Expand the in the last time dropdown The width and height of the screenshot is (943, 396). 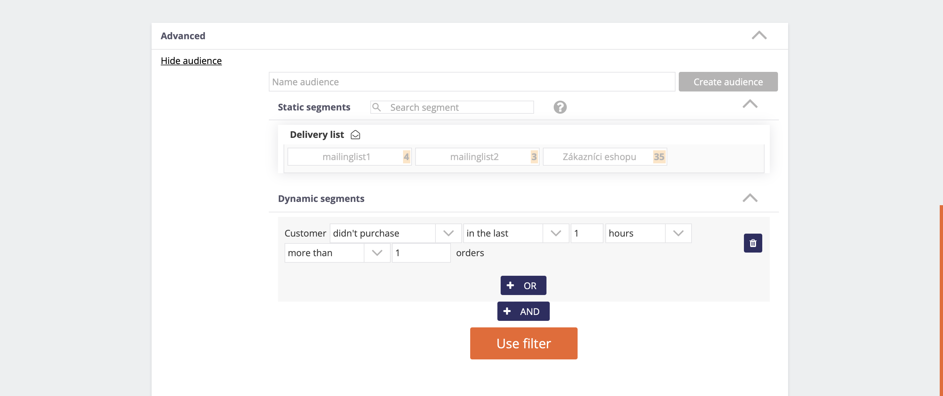click(x=554, y=233)
